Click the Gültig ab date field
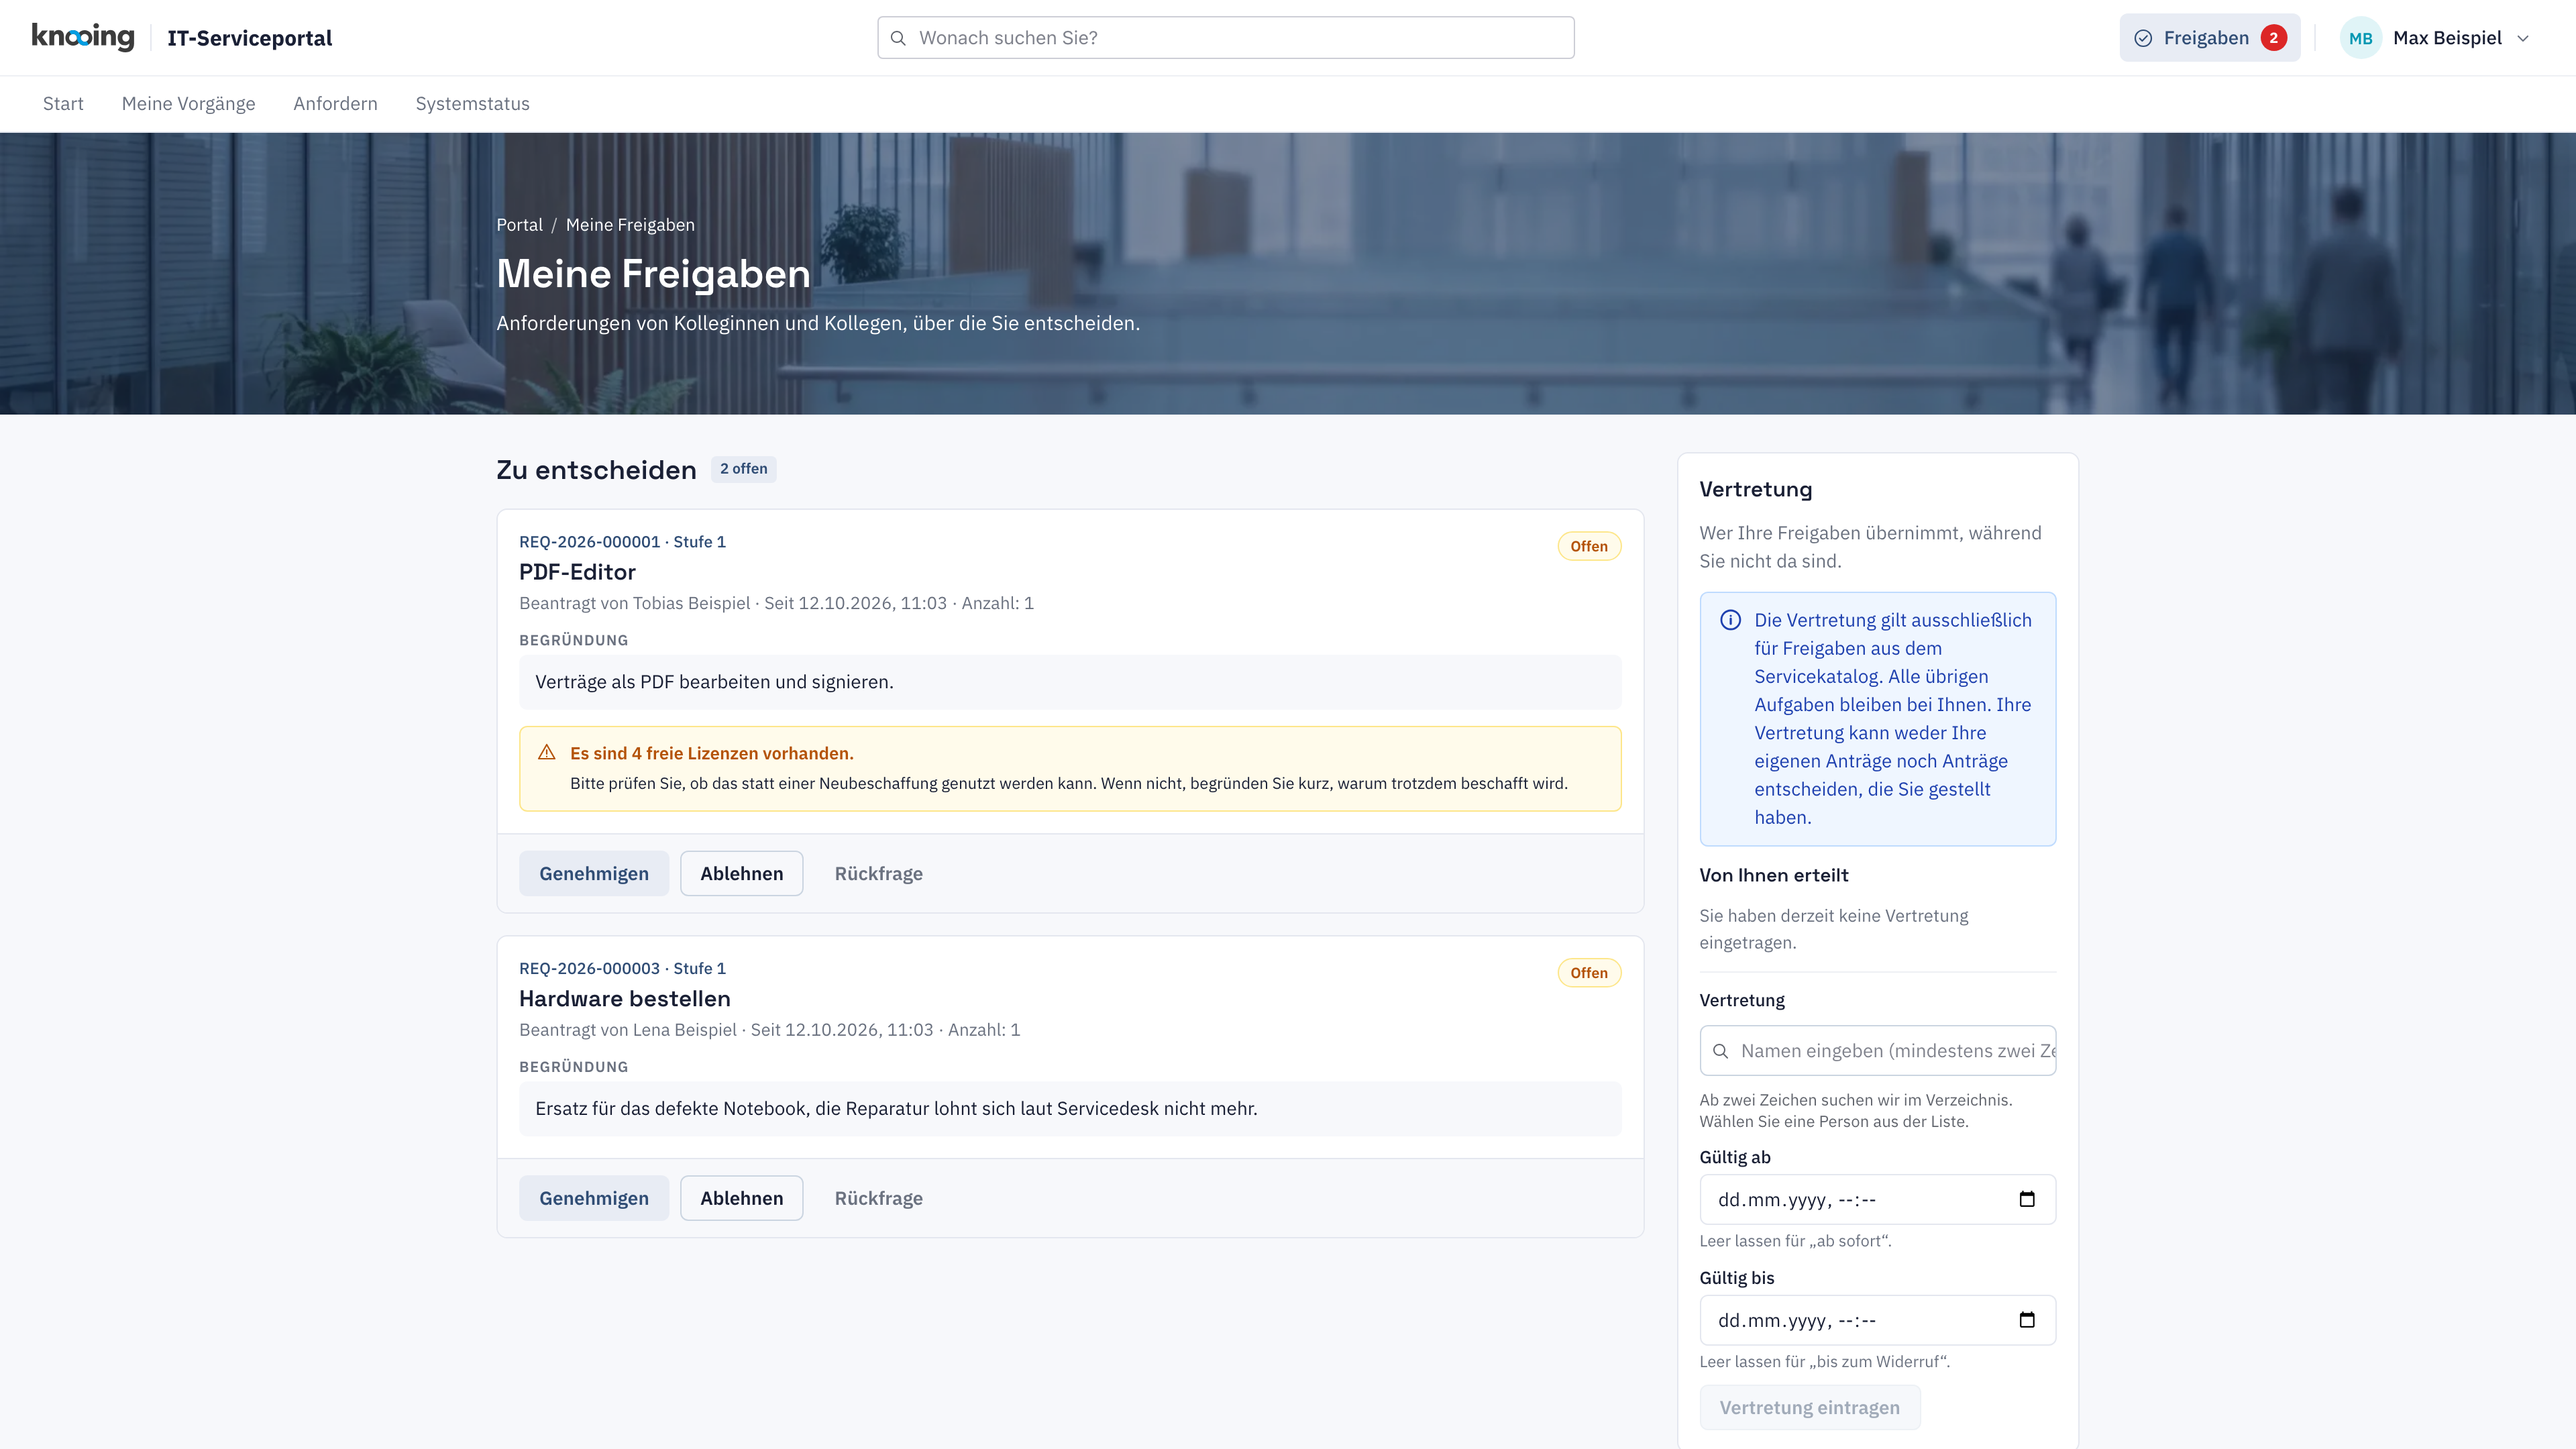 [x=1877, y=1199]
